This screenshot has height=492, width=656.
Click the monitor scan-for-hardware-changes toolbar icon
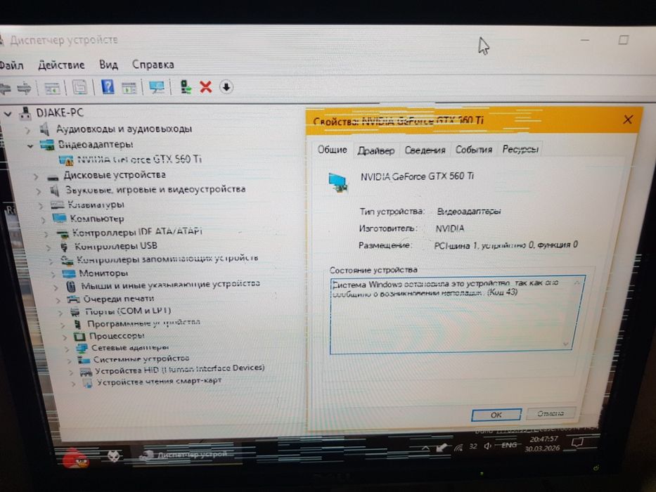157,87
